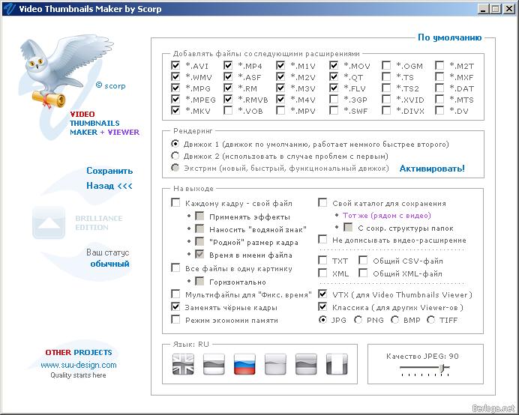Click the OTHER PROJECTS link
Viewport: 519px width, 415px height.
[x=79, y=353]
